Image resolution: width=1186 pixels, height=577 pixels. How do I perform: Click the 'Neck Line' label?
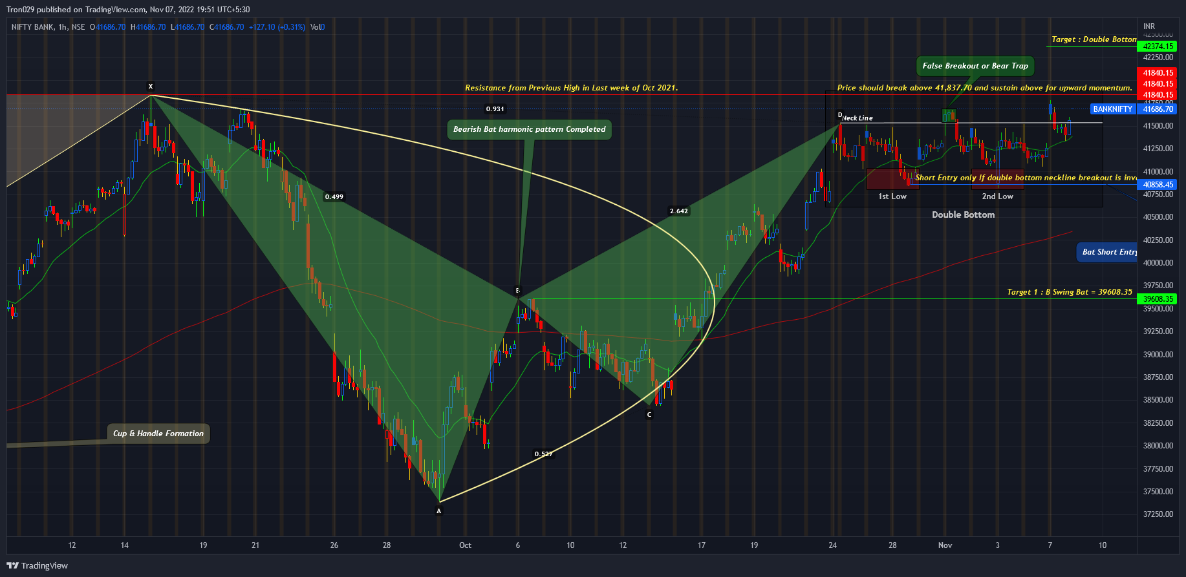(x=857, y=118)
